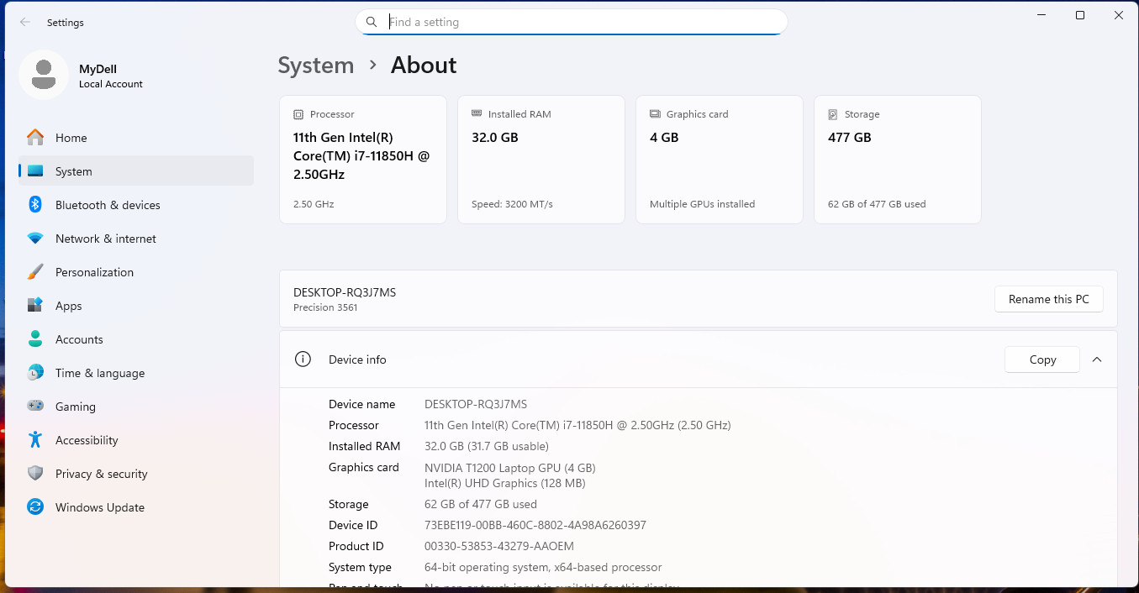
Task: Open Personalization settings
Action: pyautogui.click(x=136, y=272)
